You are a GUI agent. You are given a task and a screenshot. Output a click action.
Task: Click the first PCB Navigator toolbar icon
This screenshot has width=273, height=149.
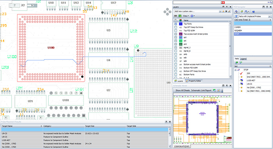pyautogui.click(x=236, y=12)
